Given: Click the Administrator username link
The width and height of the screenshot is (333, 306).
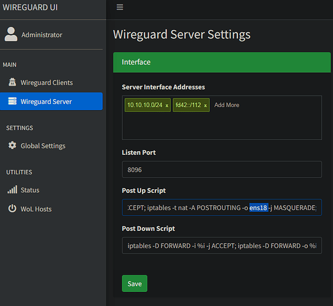Looking at the screenshot, I should [x=42, y=35].
